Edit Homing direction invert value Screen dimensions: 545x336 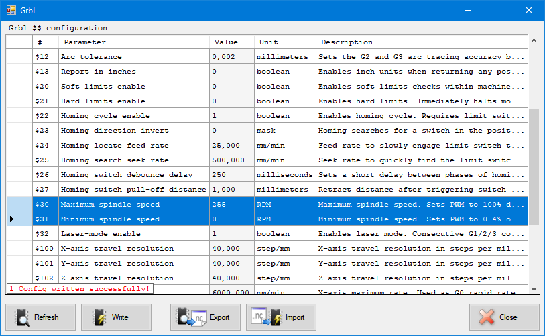(x=232, y=130)
